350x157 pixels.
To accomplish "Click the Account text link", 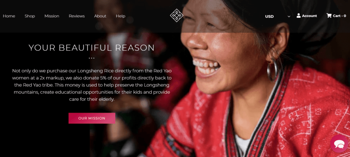I will (x=309, y=16).
